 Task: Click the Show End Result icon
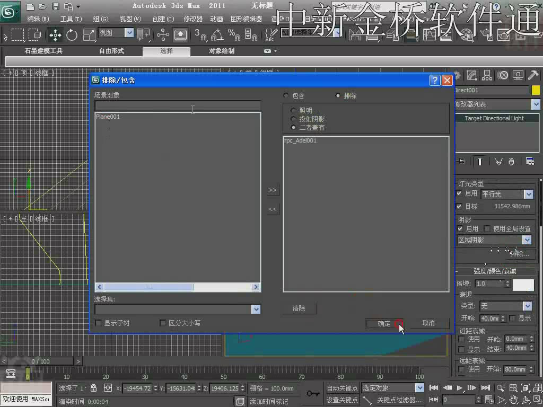pyautogui.click(x=479, y=161)
